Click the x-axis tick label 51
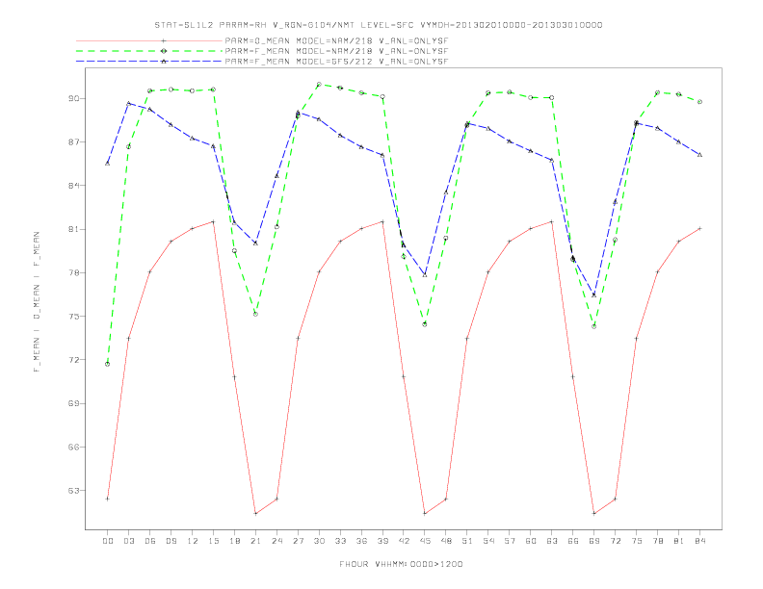The height and width of the screenshot is (589, 763). tap(467, 541)
